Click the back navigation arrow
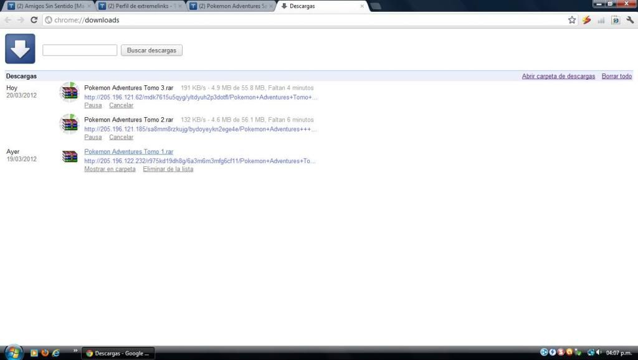This screenshot has height=360, width=638. tap(8, 20)
